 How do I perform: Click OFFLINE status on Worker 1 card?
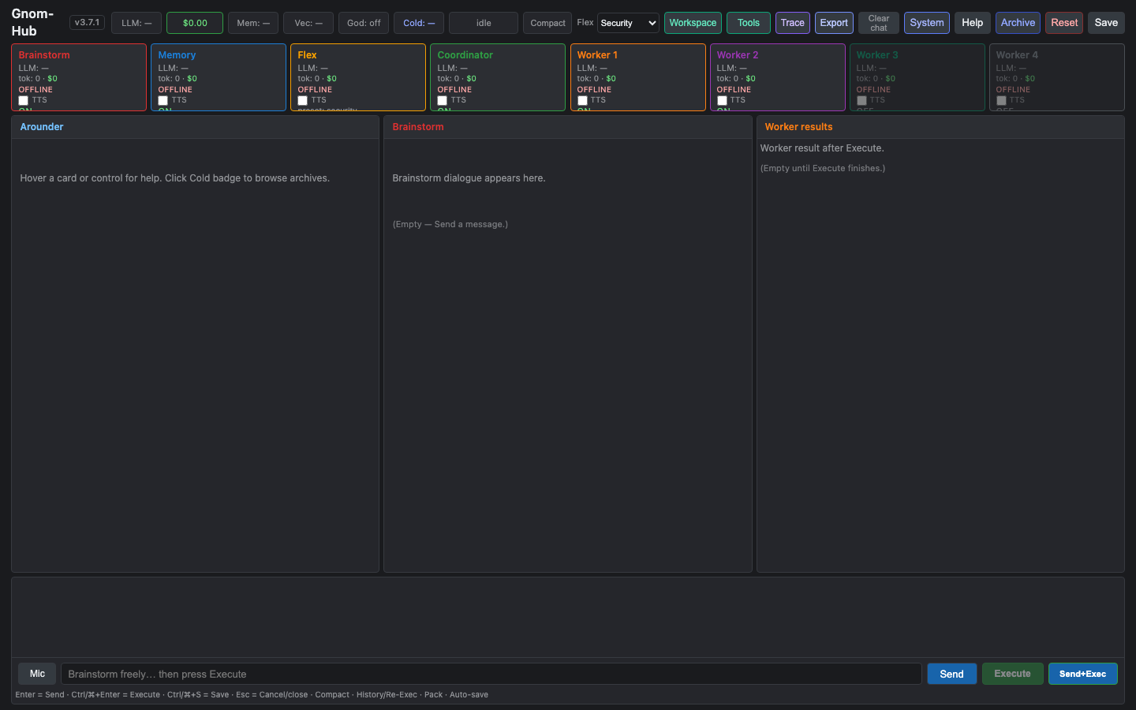point(594,90)
